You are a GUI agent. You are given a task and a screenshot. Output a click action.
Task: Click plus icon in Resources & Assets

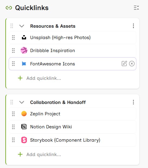[x=20, y=78]
